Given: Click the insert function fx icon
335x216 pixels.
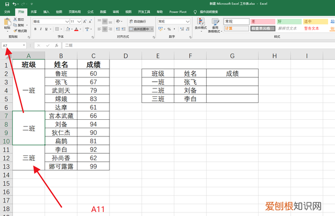Looking at the screenshot, I should [57, 46].
